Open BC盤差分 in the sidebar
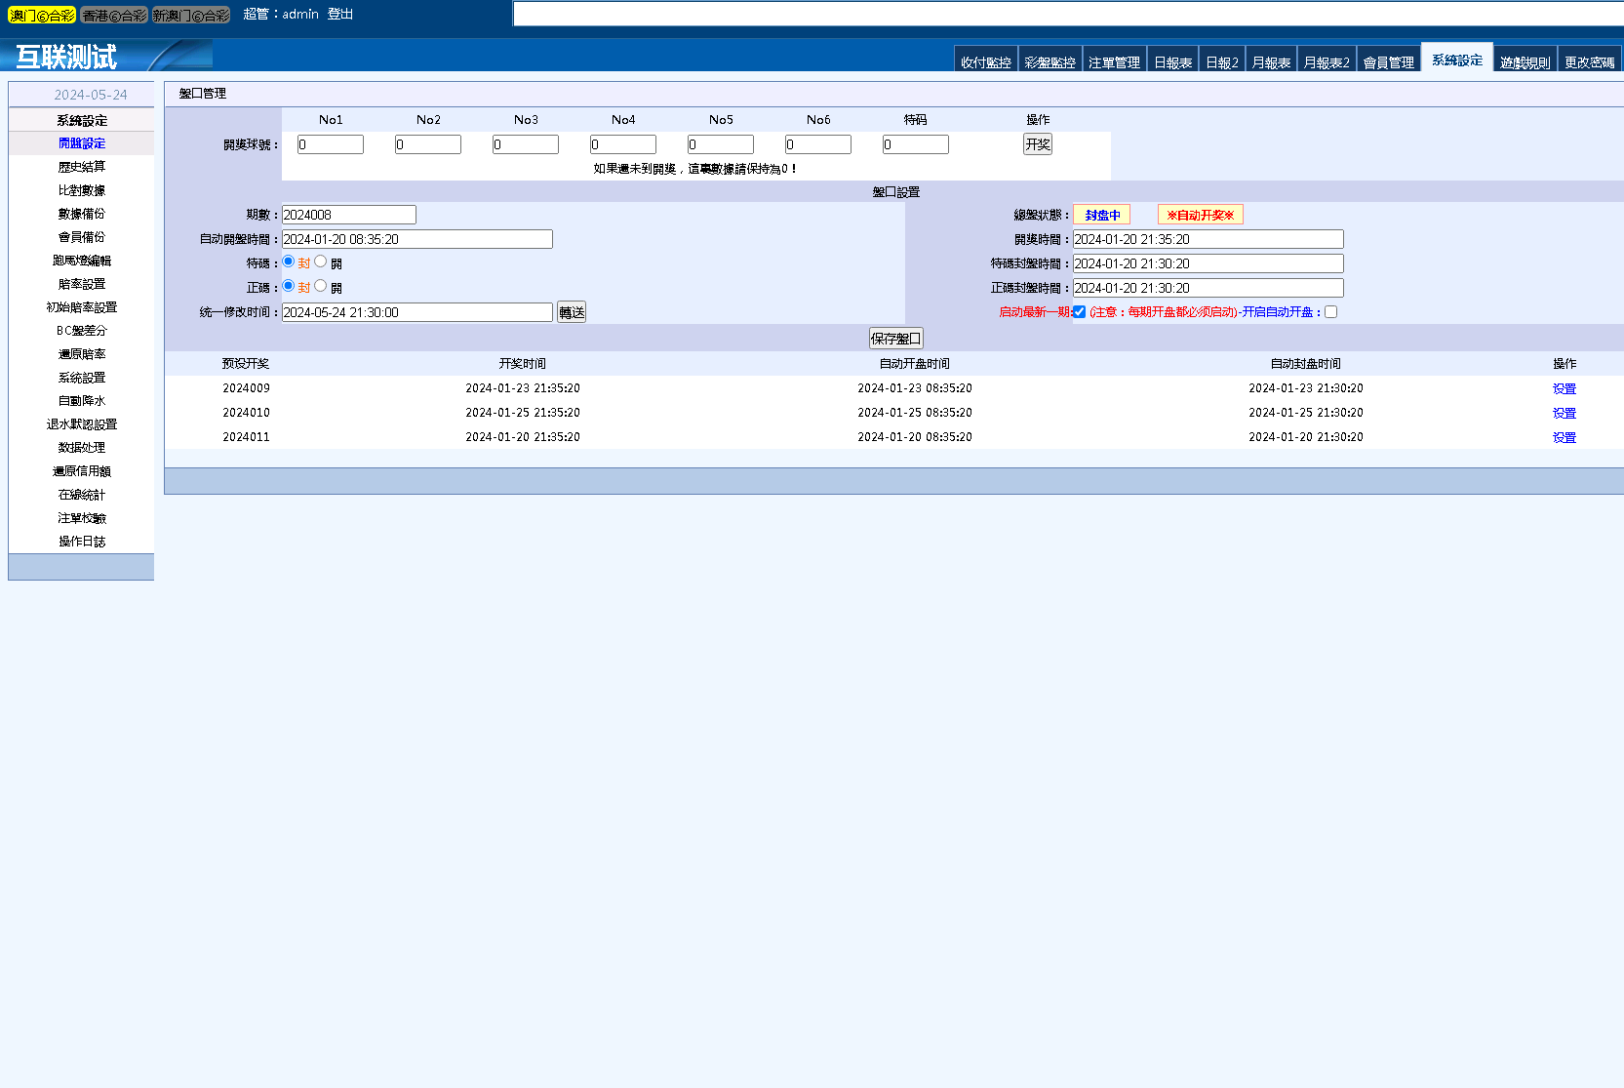The height and width of the screenshot is (1088, 1624). pos(82,331)
